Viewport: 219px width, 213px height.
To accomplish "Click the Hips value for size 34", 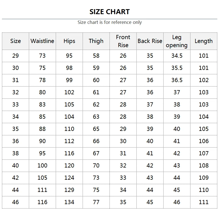I will coord(69,117).
